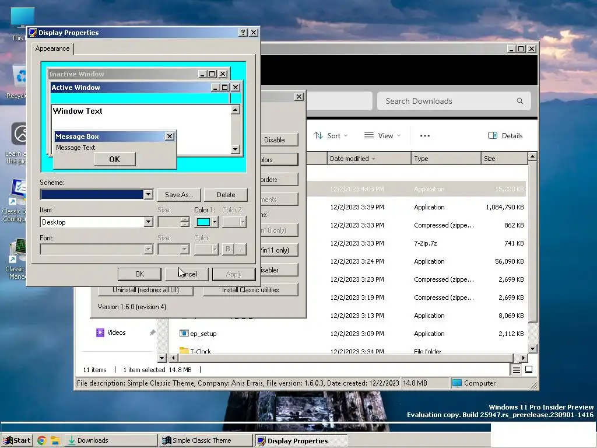Select the Appearance tab
This screenshot has height=448, width=597.
pyautogui.click(x=52, y=48)
